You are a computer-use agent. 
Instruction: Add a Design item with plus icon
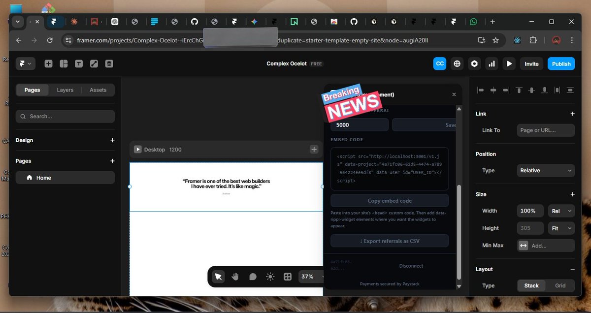[112, 140]
